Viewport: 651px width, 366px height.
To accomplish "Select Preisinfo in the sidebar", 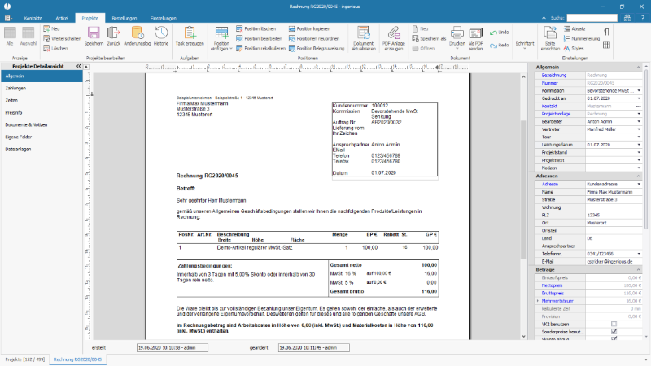I will 42,112.
